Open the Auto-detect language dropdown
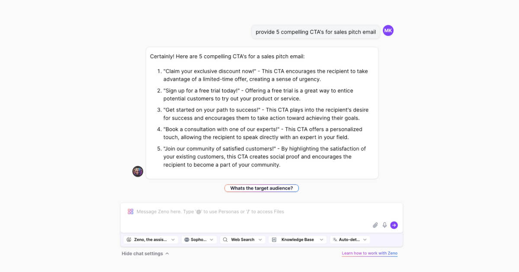The width and height of the screenshot is (519, 272). click(350, 240)
